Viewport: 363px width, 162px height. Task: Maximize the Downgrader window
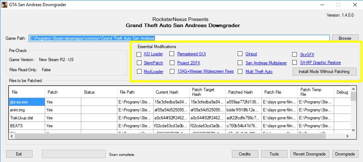[338, 5]
